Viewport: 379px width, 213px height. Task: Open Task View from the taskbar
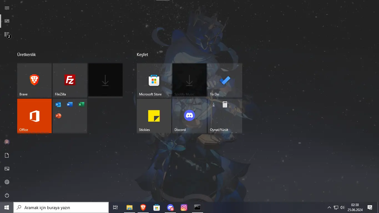(115, 207)
